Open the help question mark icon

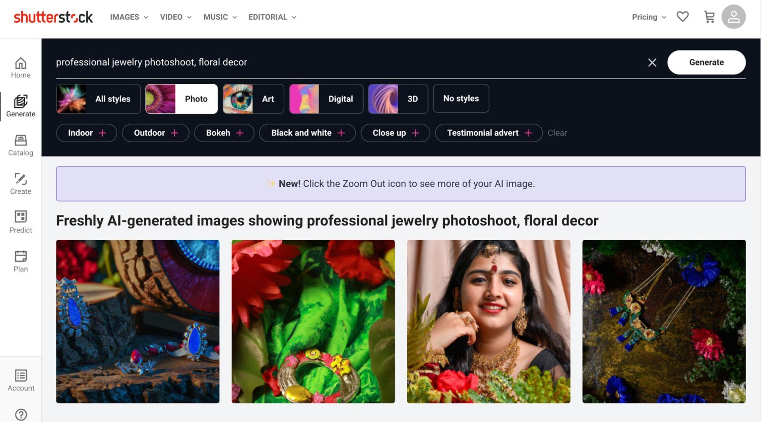[21, 415]
